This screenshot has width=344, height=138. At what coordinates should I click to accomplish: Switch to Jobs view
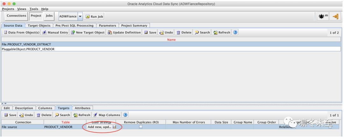tap(49, 16)
